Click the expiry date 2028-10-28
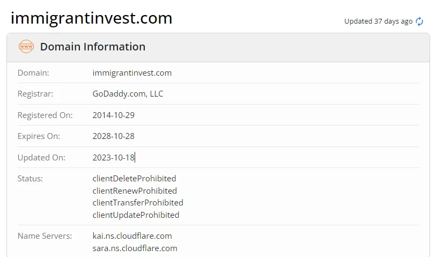The image size is (436, 257). tap(114, 136)
